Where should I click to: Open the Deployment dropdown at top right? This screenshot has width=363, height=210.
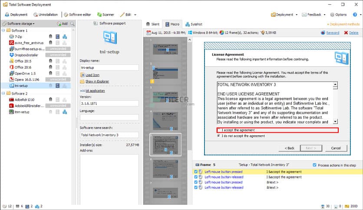pyautogui.click(x=284, y=15)
